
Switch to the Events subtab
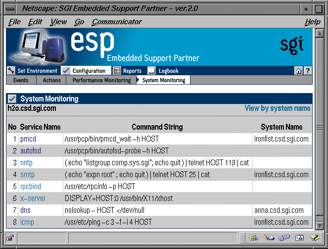pyautogui.click(x=21, y=80)
